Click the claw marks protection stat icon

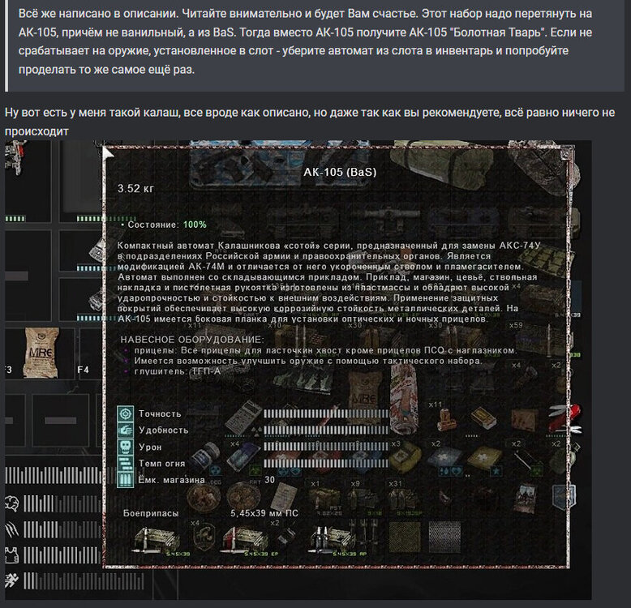pos(12,529)
